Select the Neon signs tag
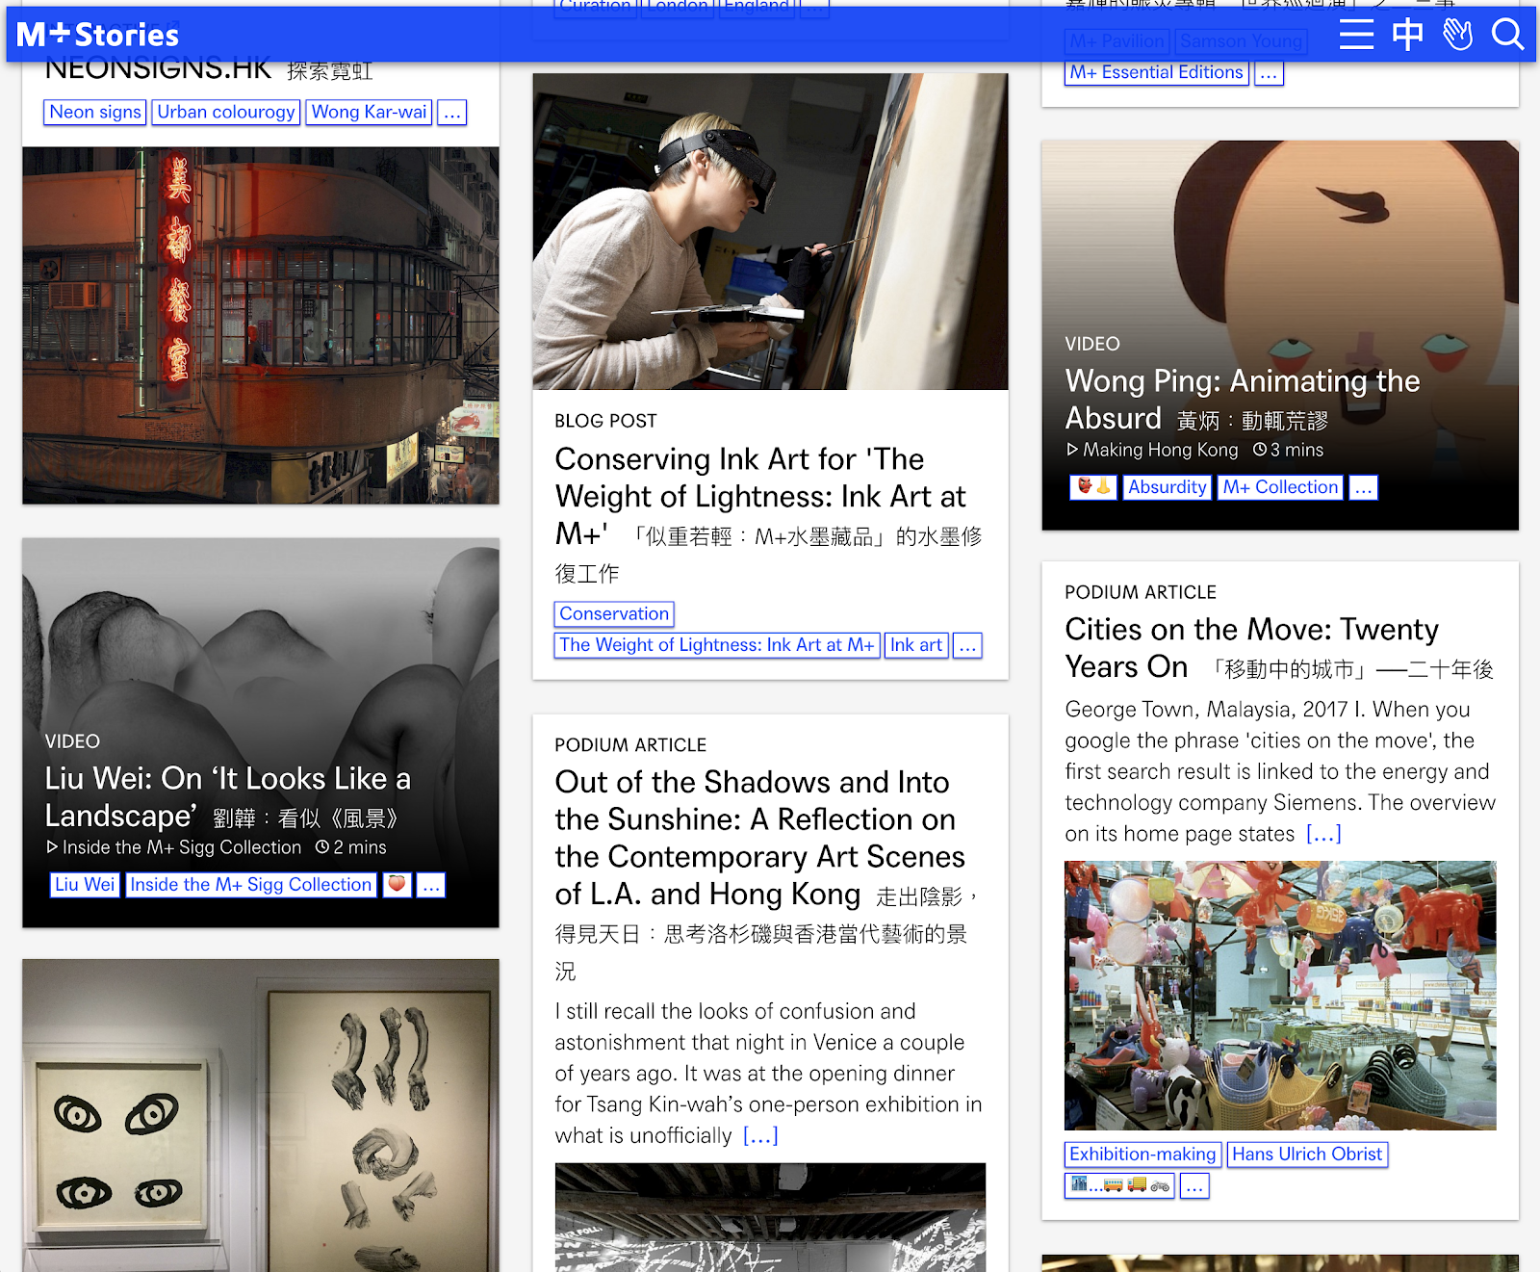This screenshot has height=1272, width=1540. [x=95, y=113]
